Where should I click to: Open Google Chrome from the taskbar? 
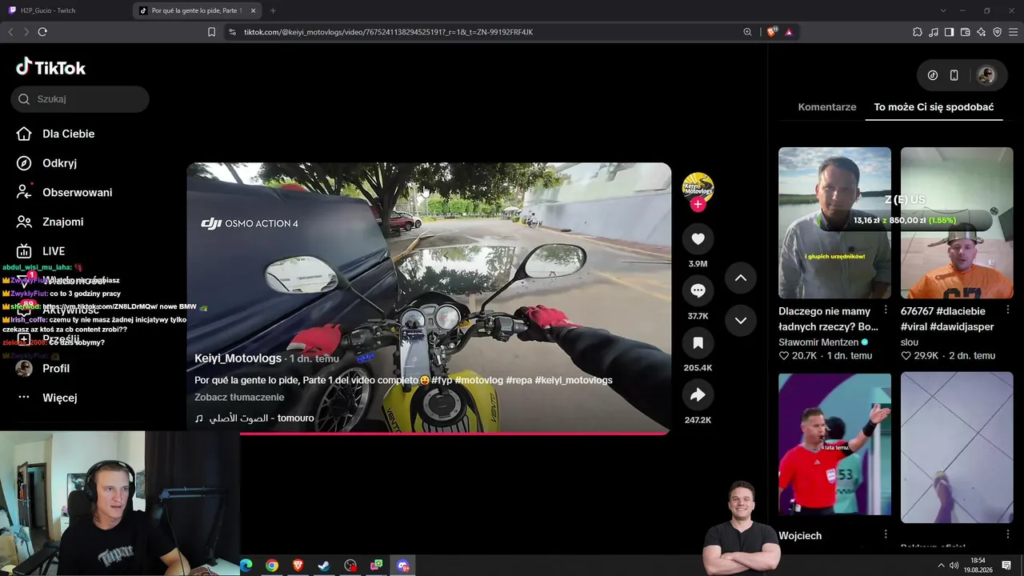coord(272,566)
